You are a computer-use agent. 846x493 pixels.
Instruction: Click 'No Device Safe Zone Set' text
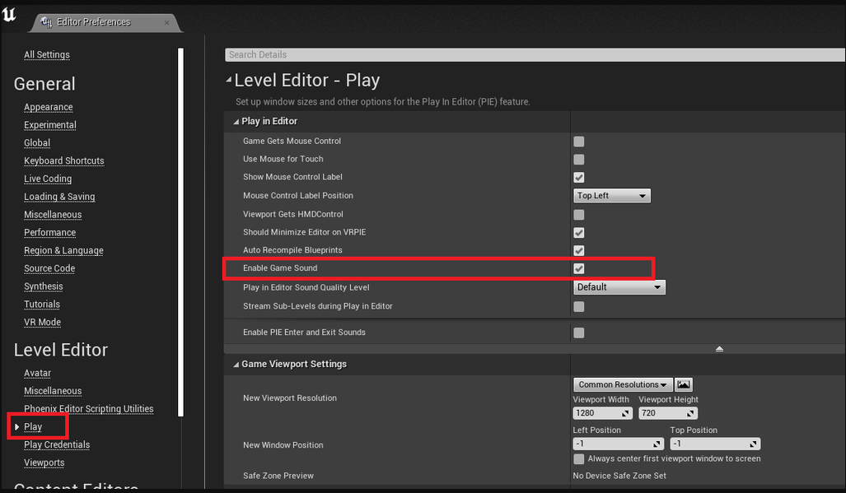pyautogui.click(x=619, y=476)
